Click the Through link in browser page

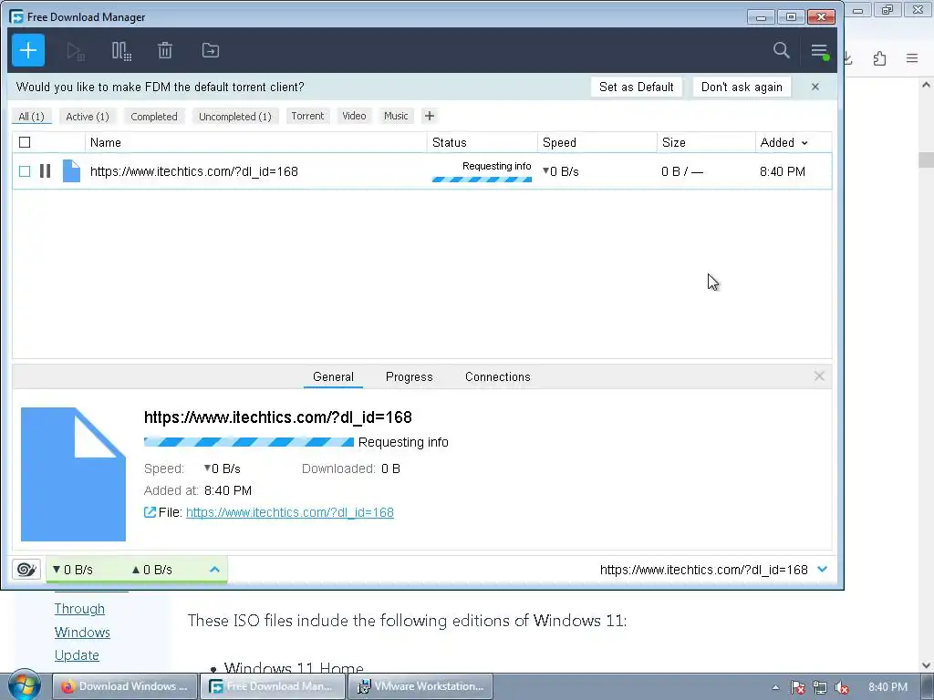pyautogui.click(x=80, y=608)
